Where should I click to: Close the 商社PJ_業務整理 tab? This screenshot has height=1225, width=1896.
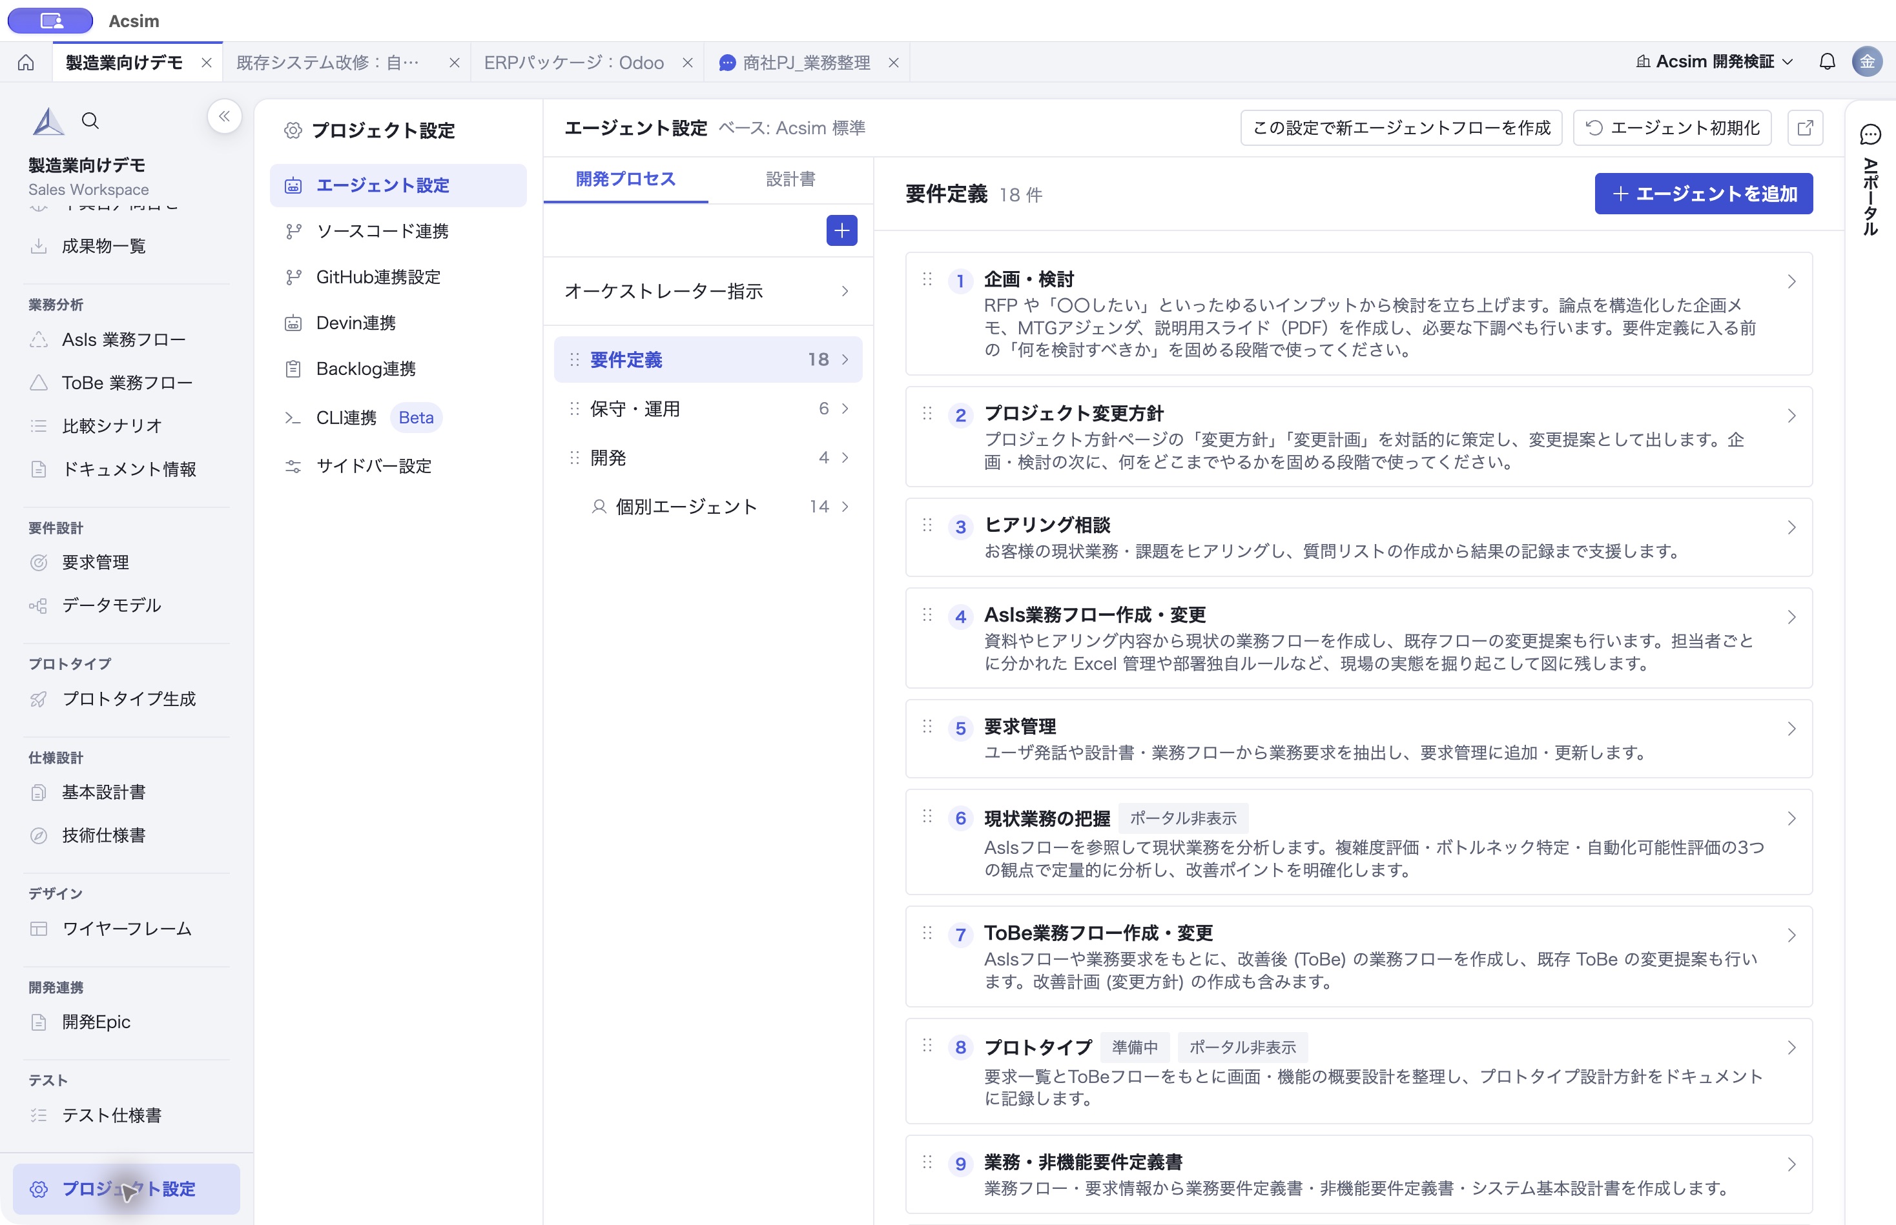pyautogui.click(x=894, y=62)
